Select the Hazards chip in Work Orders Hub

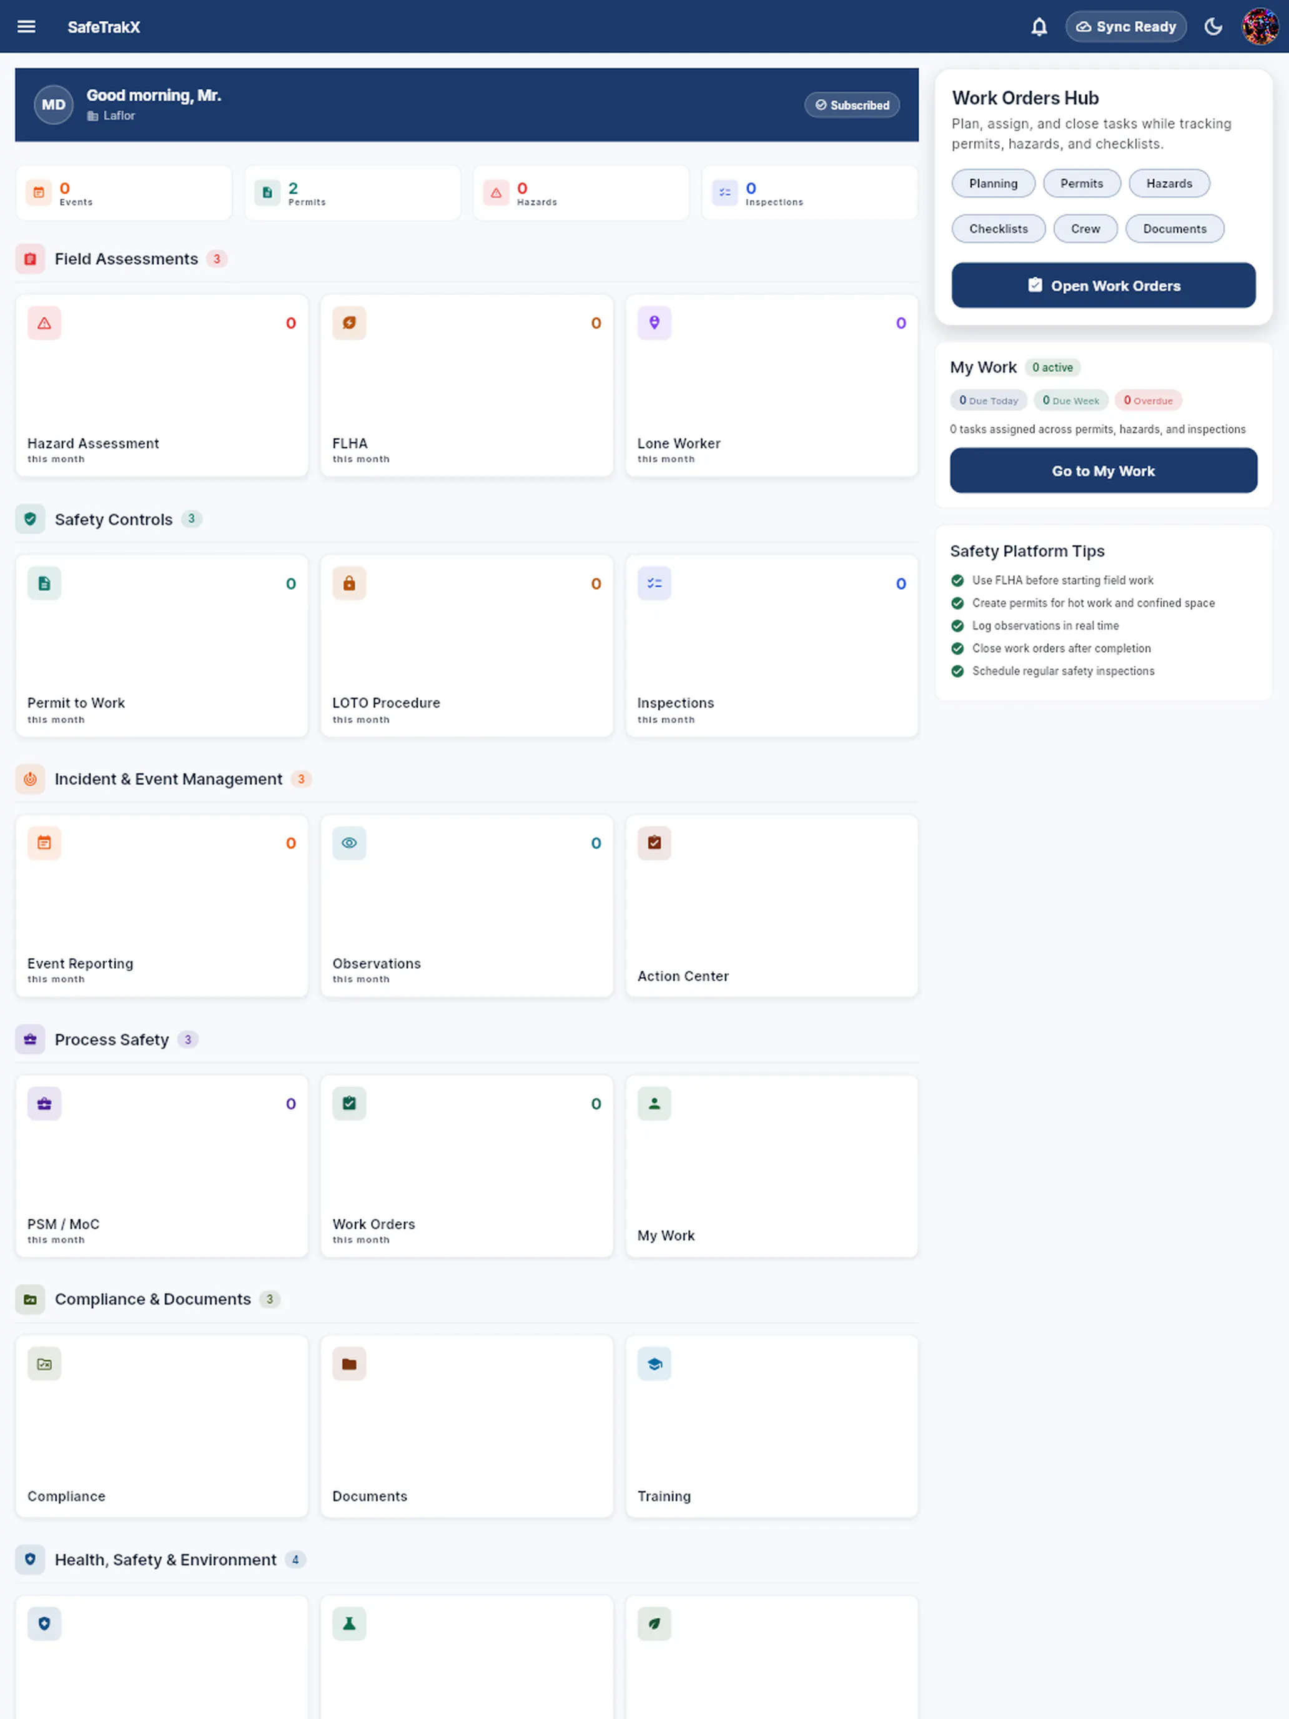pos(1168,184)
